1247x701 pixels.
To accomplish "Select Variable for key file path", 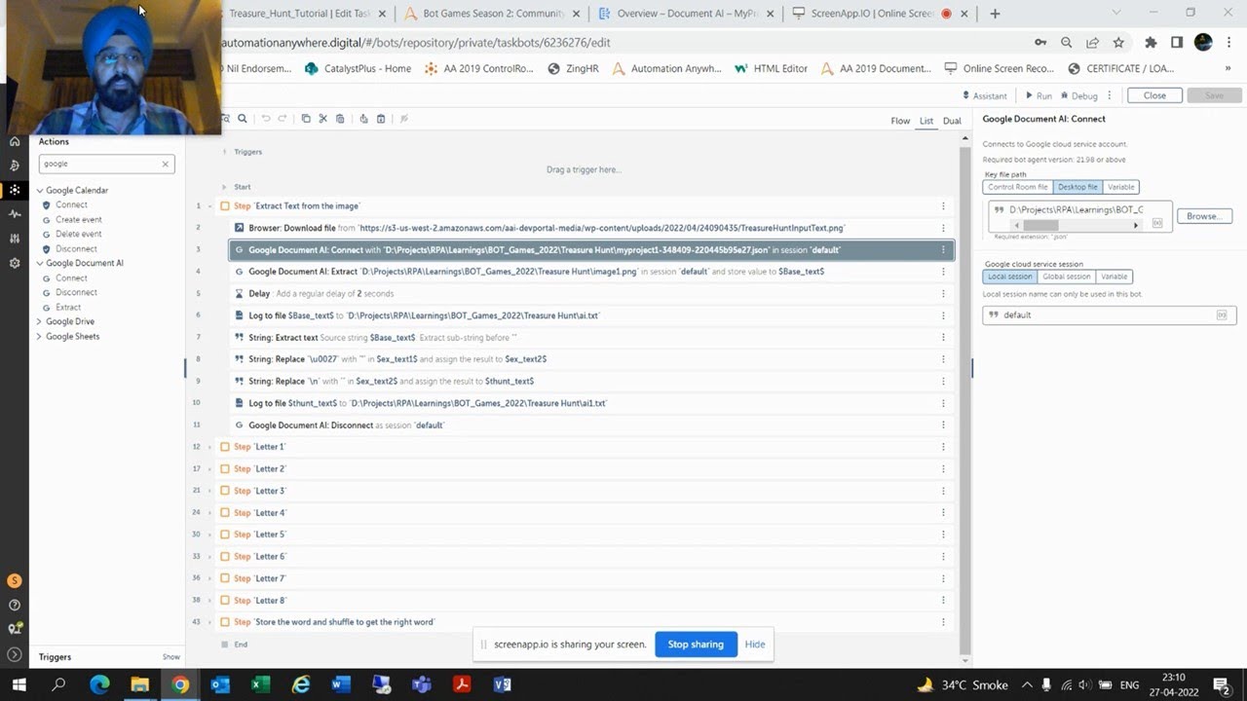I will tap(1120, 187).
